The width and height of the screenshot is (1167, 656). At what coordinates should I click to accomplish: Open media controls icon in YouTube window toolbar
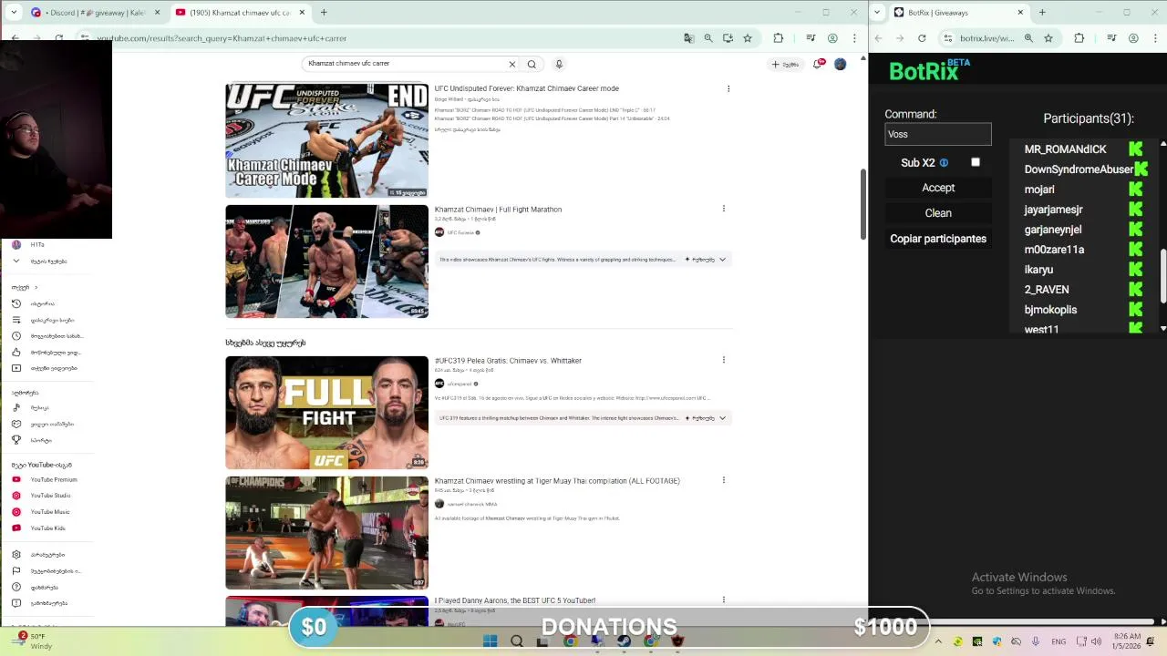811,38
